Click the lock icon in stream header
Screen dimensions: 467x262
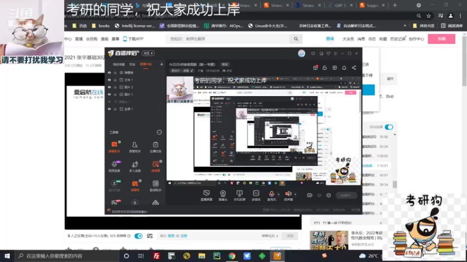[x=325, y=68]
